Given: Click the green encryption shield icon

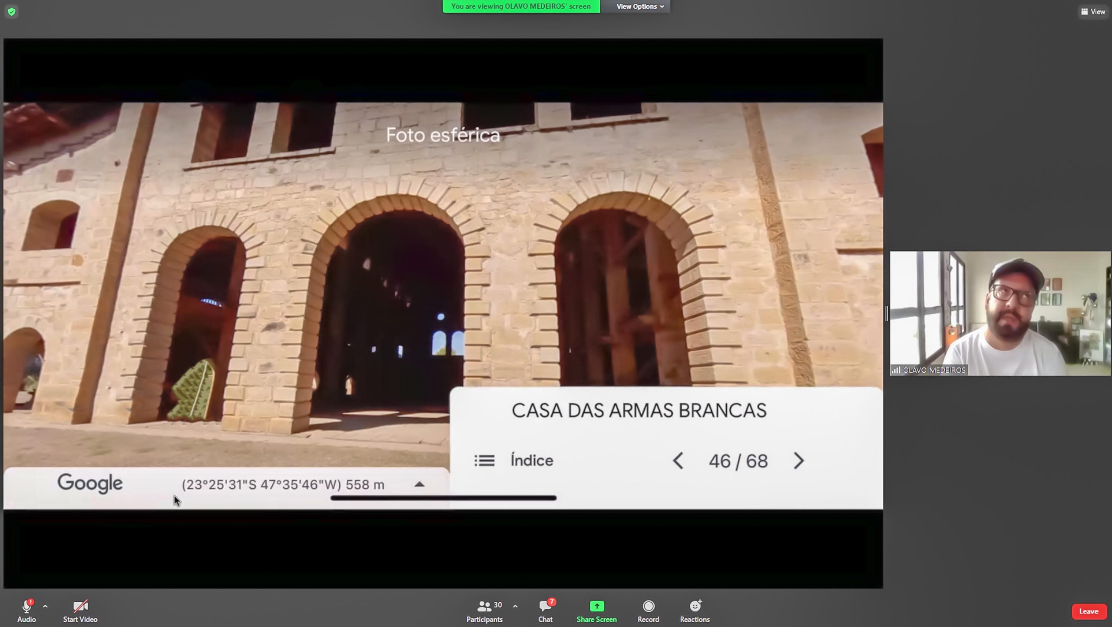Looking at the screenshot, I should (12, 12).
